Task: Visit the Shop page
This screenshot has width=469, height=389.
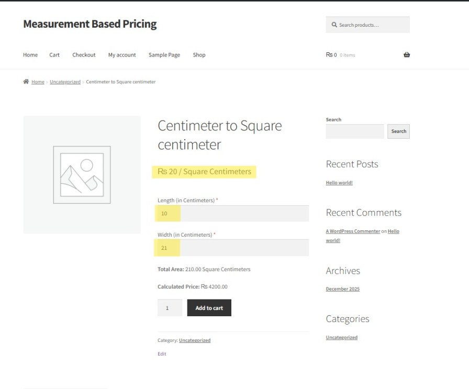Action: point(199,55)
